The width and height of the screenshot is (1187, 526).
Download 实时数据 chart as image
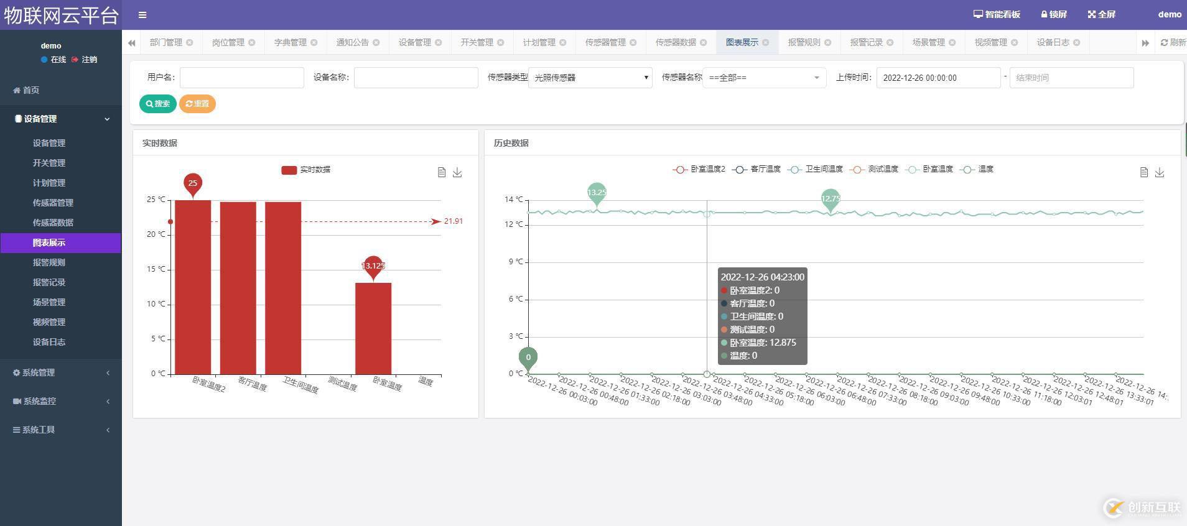[457, 172]
